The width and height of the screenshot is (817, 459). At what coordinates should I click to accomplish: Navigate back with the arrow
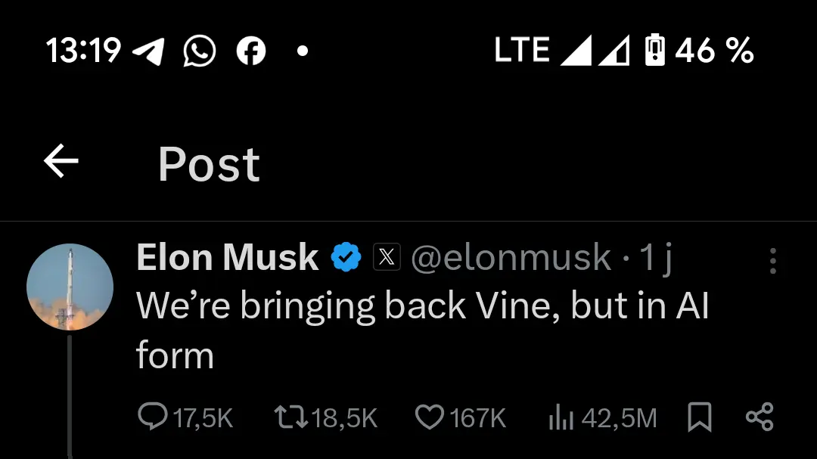60,160
